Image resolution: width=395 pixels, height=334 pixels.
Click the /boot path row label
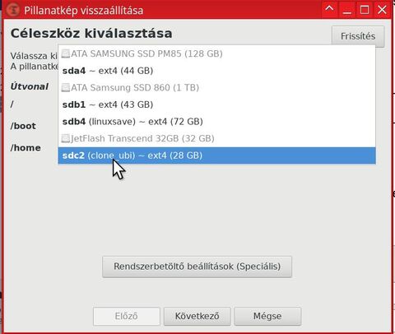[23, 126]
